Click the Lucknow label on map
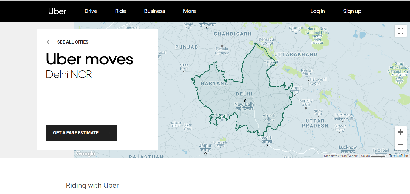The height and width of the screenshot is (194, 410). coord(348,149)
